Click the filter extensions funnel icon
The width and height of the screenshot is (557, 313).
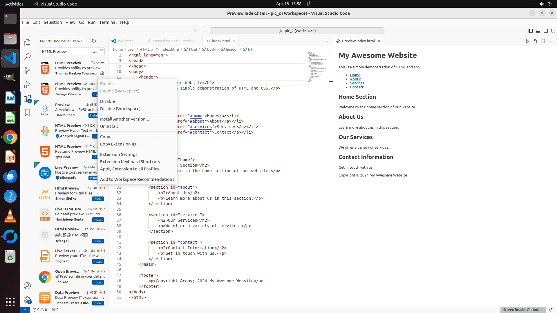(102, 51)
